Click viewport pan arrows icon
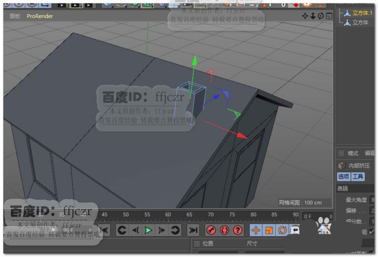The width and height of the screenshot is (378, 257). coord(305,16)
